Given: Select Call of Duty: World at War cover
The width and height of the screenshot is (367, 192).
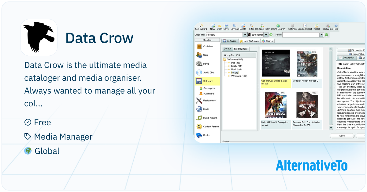Looking at the screenshot, I should click(276, 63).
